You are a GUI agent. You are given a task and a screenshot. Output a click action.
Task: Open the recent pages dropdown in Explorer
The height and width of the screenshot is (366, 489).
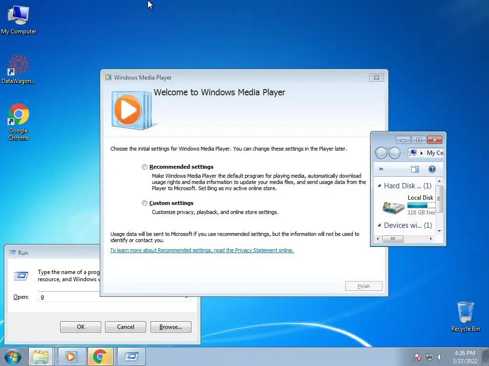pos(404,153)
